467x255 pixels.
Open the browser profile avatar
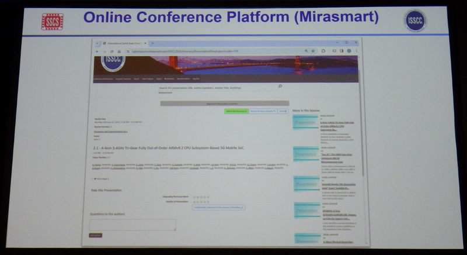click(349, 51)
